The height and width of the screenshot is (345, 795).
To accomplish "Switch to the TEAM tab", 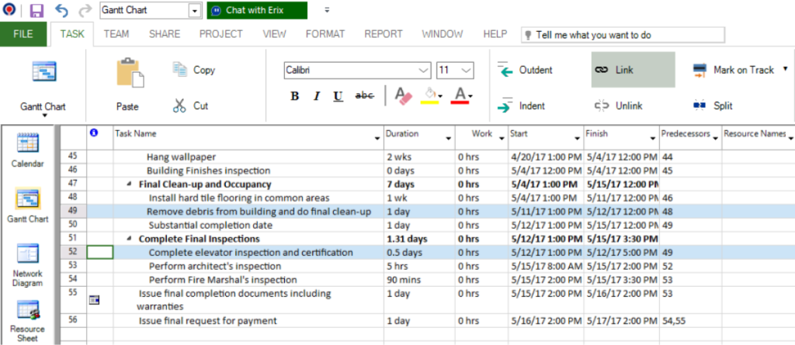I will coord(116,34).
